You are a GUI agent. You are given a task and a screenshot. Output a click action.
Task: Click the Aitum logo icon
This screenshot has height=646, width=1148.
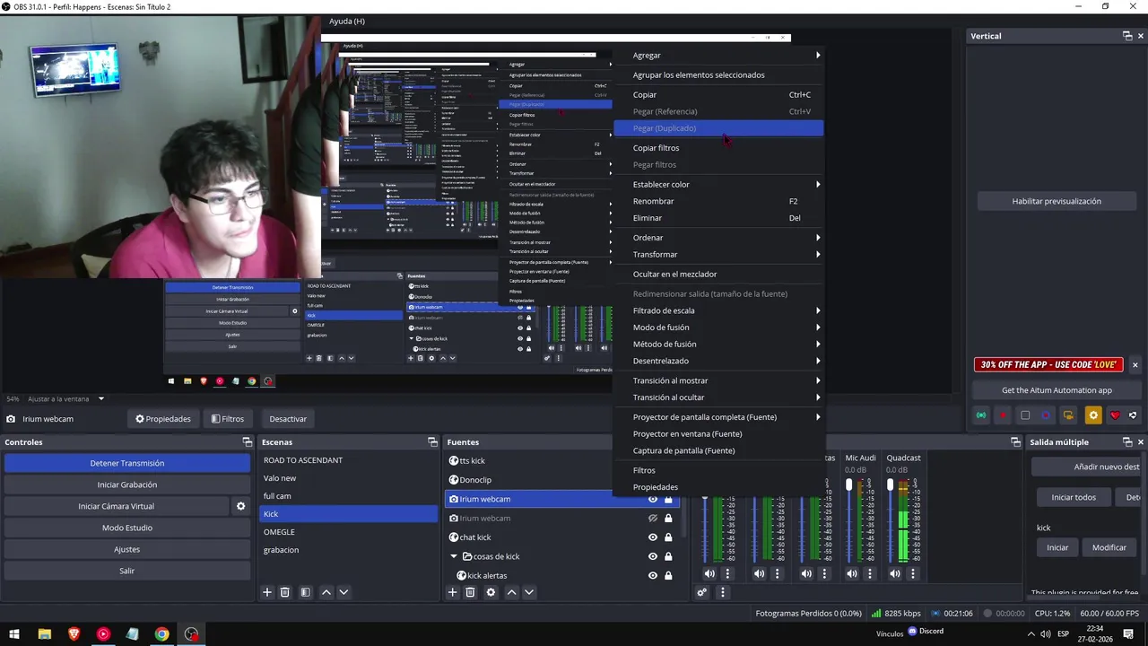[1133, 415]
